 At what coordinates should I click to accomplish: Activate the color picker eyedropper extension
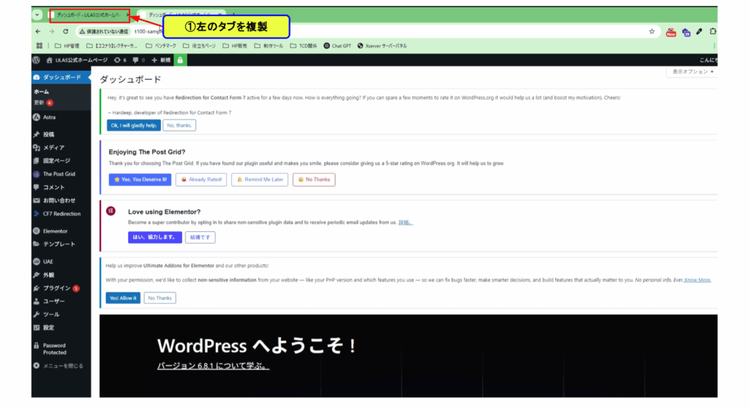[699, 31]
